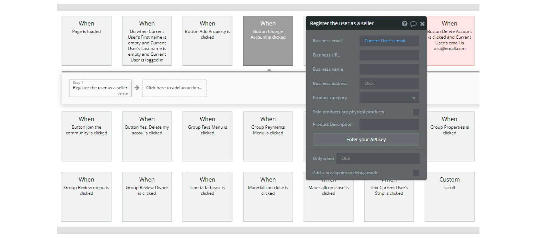537x238 pixels.
Task: Click here to add an action box
Action: click(174, 88)
